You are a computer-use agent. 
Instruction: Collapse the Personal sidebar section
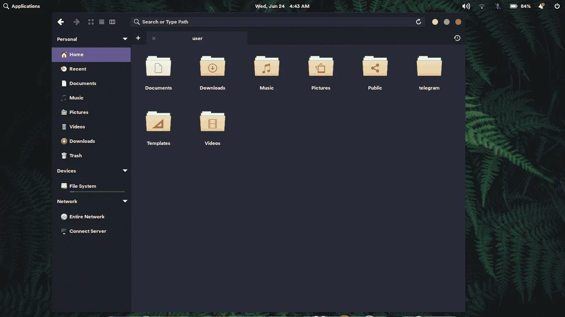[x=125, y=39]
